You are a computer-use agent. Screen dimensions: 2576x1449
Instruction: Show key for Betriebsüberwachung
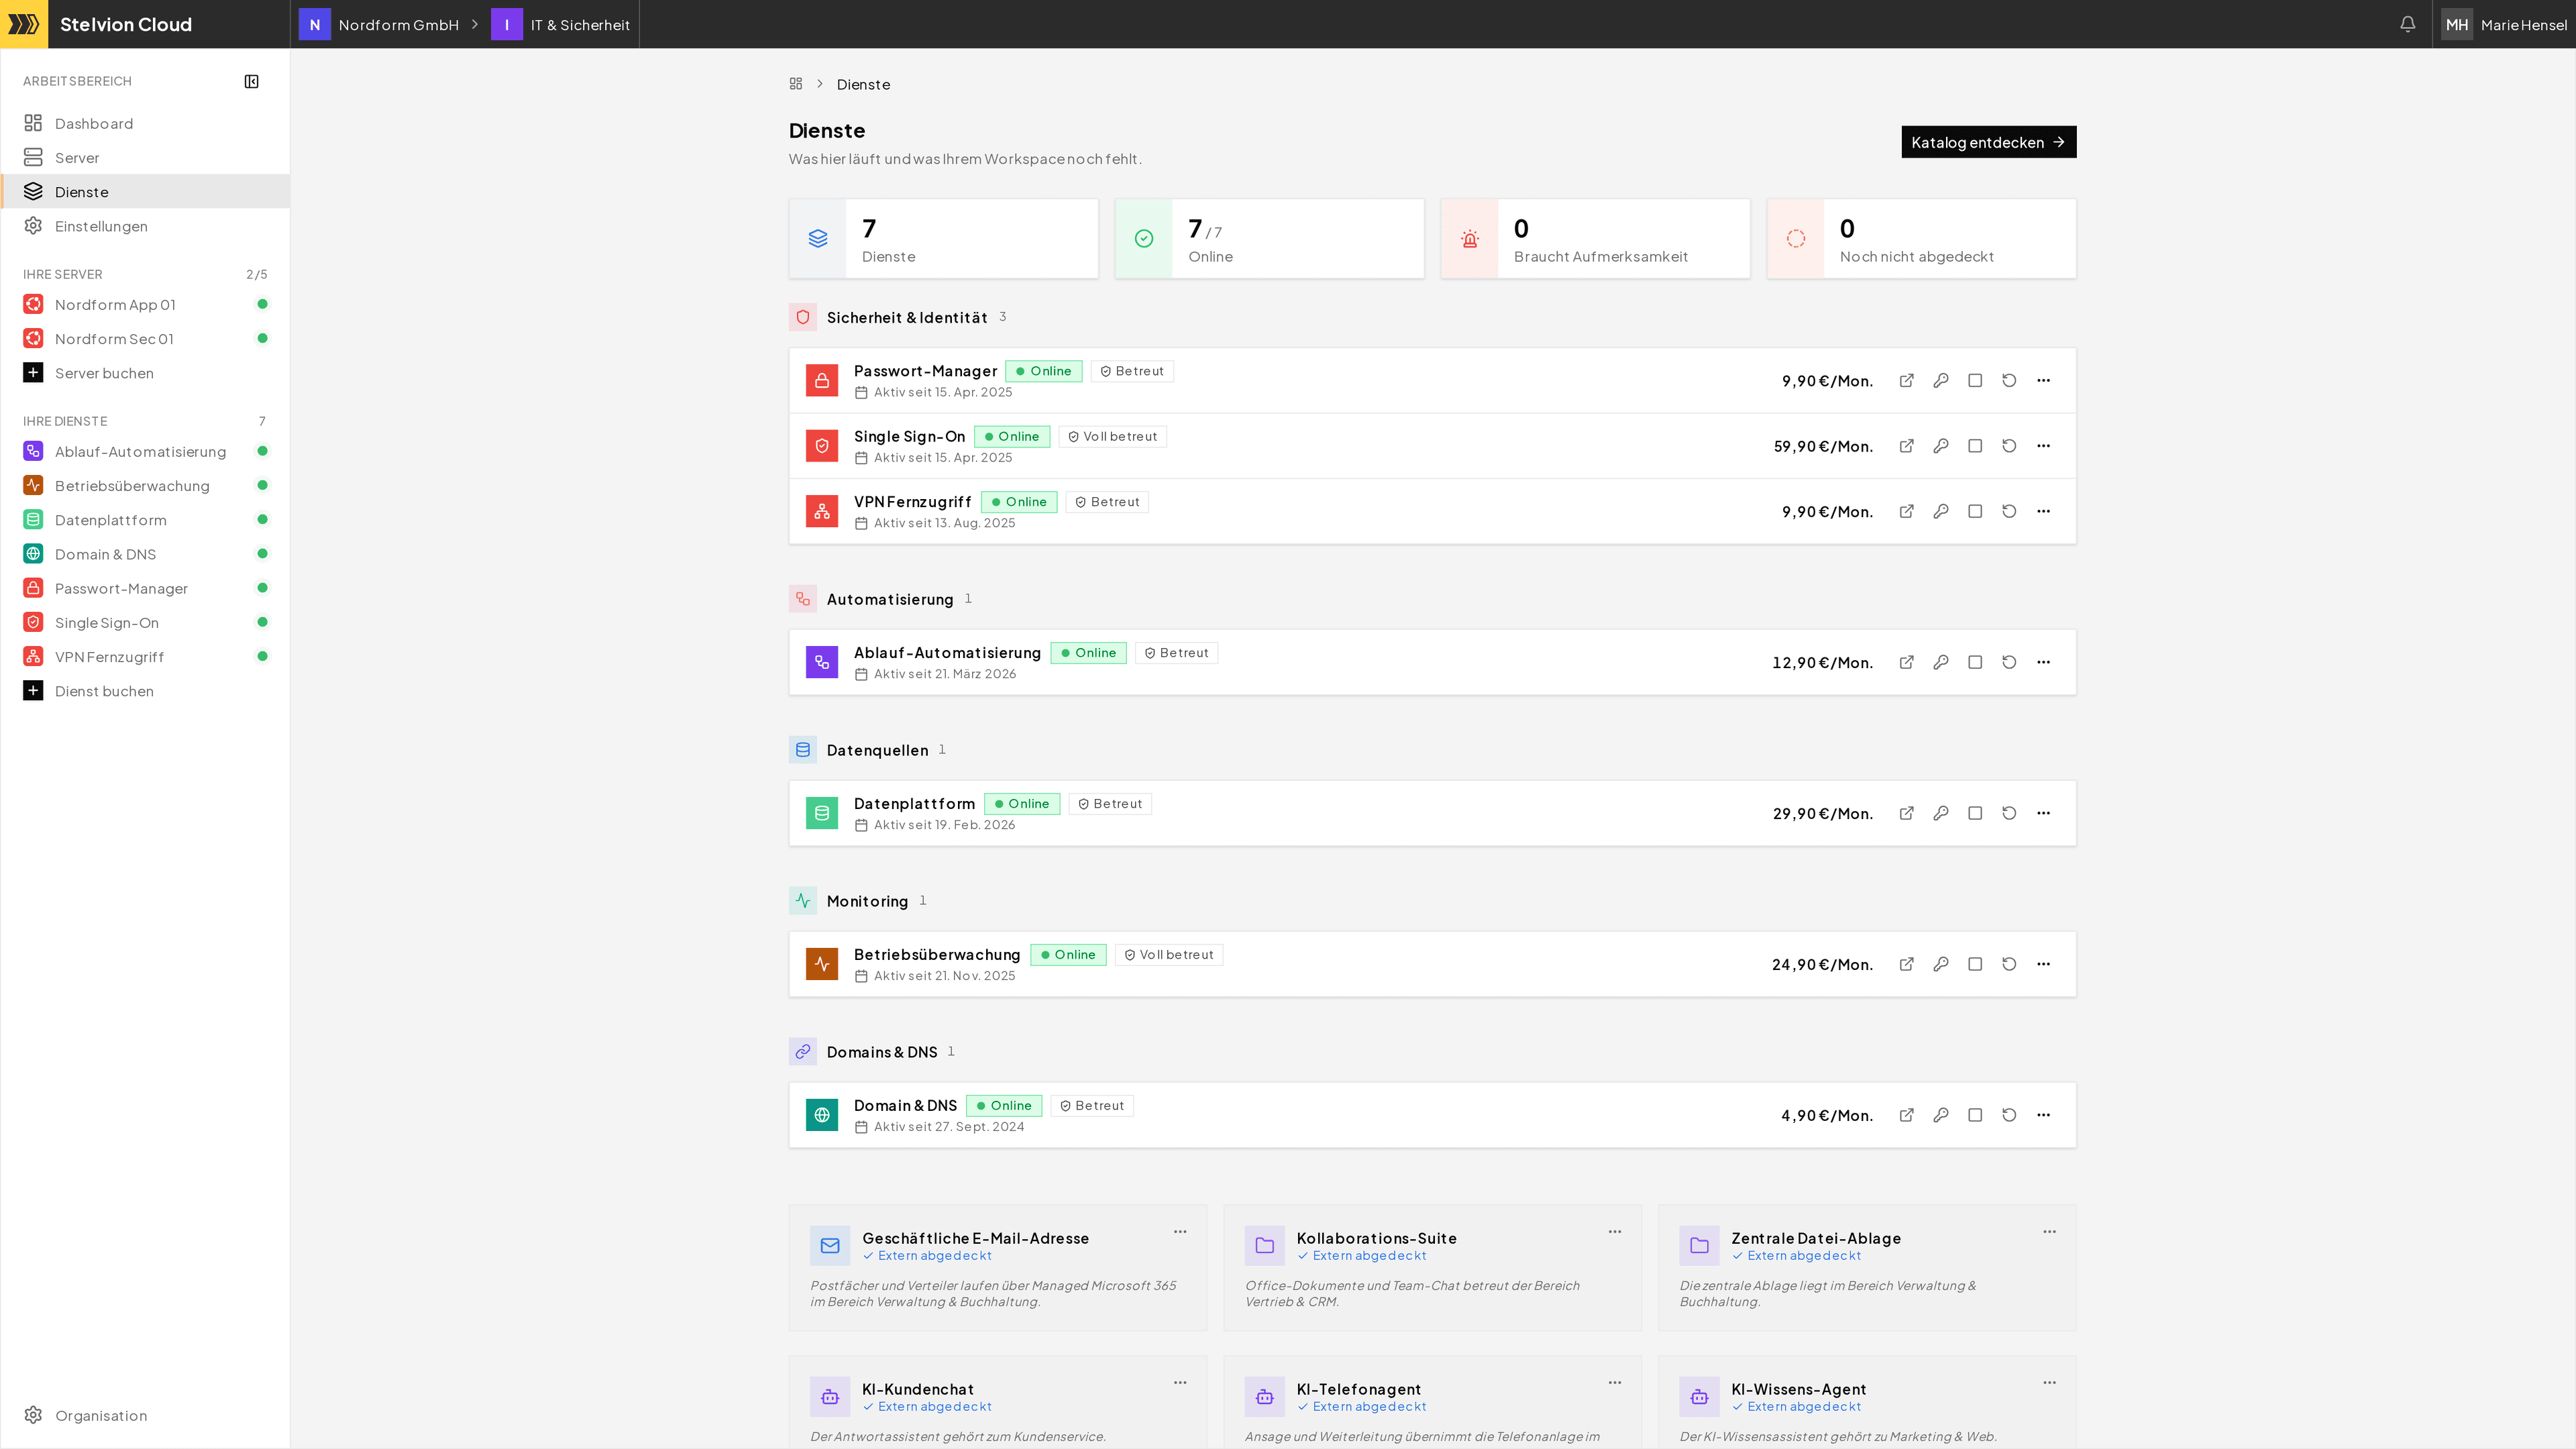[x=1940, y=964]
